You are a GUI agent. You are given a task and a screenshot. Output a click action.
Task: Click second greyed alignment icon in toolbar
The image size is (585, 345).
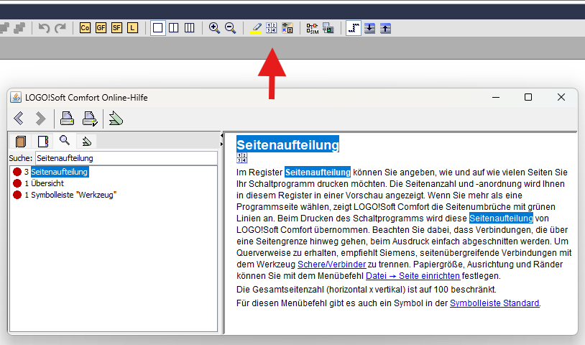[19, 28]
